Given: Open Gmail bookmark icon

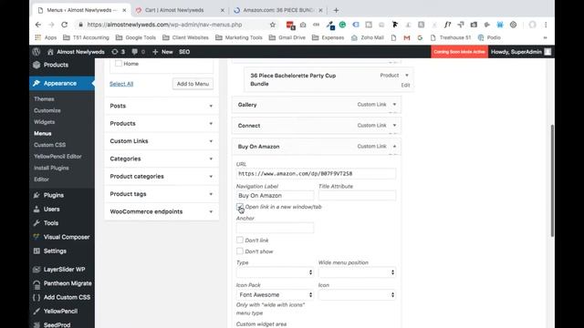Looking at the screenshot, I should pos(407,37).
